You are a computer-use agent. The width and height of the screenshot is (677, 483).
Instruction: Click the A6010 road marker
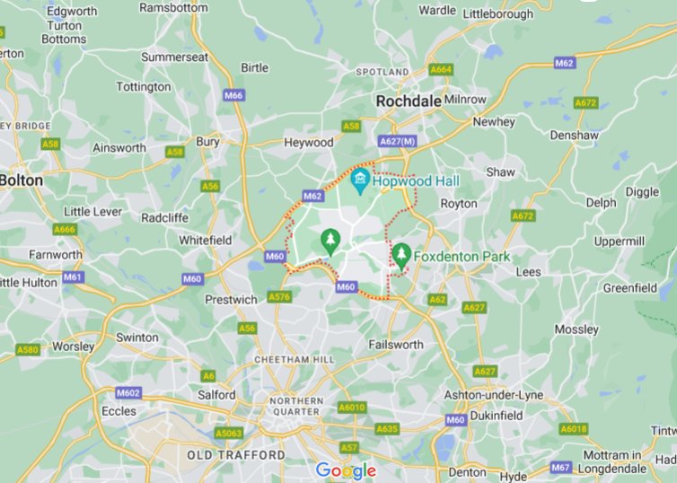(352, 408)
